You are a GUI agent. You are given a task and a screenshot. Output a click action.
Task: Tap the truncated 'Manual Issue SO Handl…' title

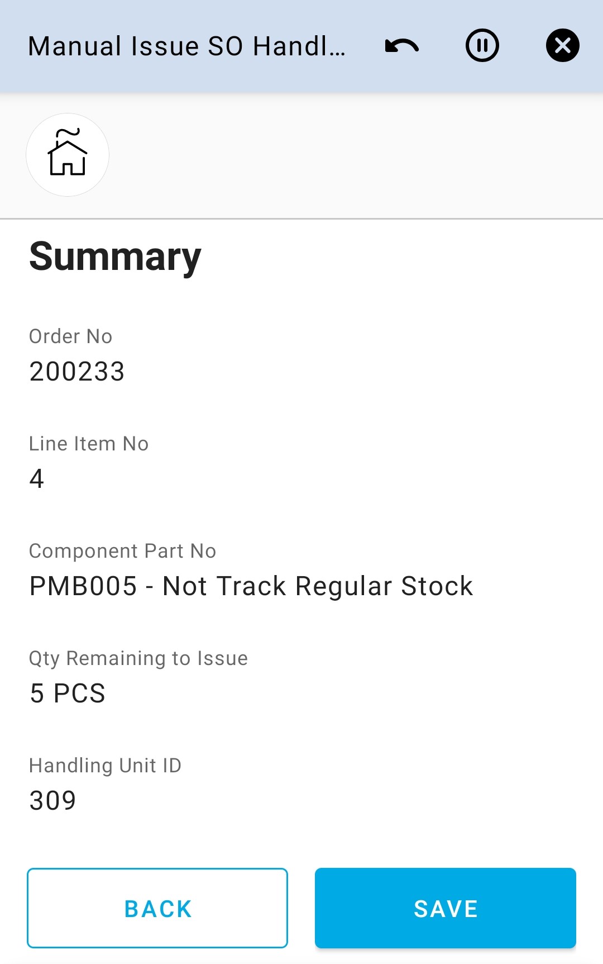(186, 46)
